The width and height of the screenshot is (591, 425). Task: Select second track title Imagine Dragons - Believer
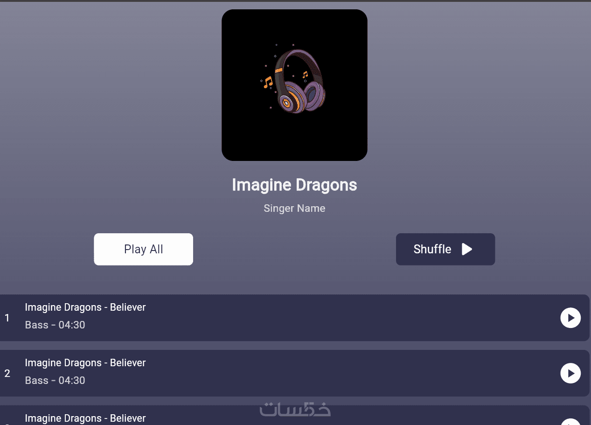[85, 362]
